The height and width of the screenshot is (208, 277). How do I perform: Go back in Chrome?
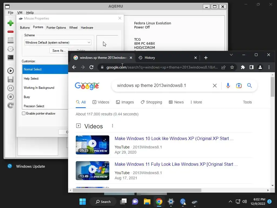point(74,67)
